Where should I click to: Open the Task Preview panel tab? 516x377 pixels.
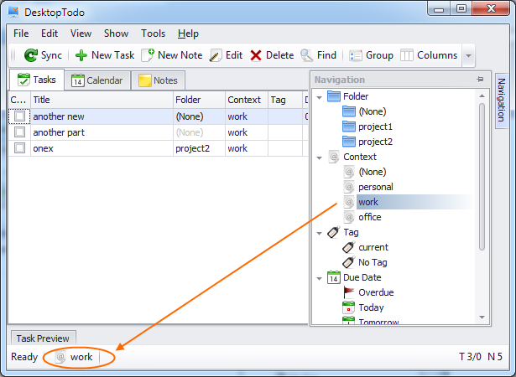(x=43, y=338)
